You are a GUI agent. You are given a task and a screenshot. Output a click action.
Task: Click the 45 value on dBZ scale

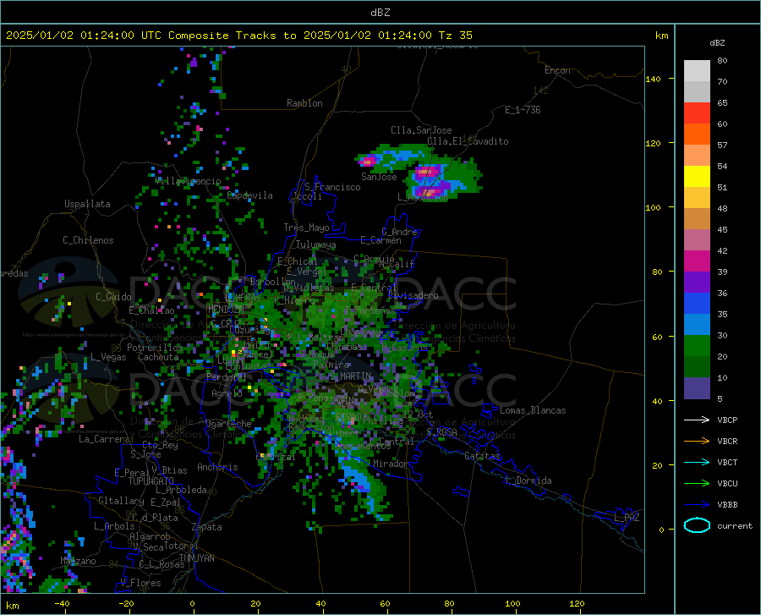click(x=722, y=229)
